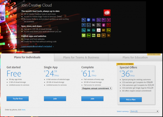Click 'Full versions of every app' text
The width and height of the screenshot is (163, 117).
[94, 79]
